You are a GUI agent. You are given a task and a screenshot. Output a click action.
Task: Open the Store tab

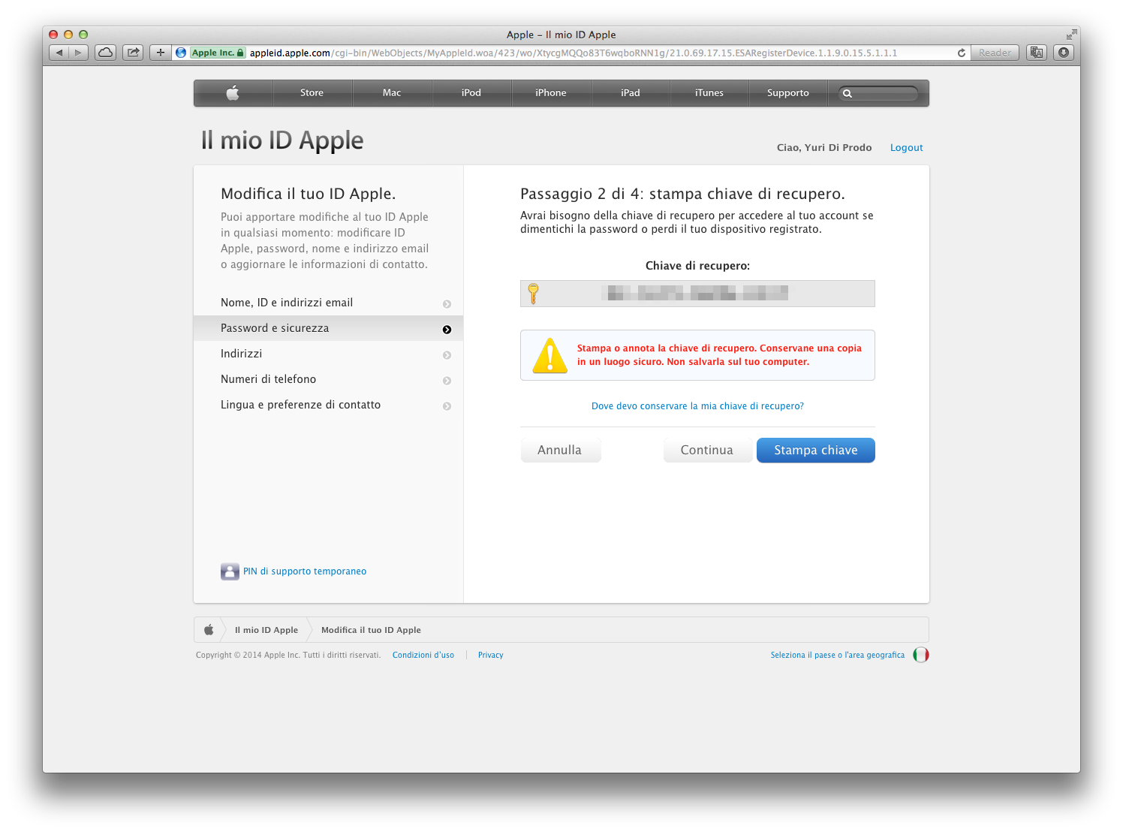point(312,93)
